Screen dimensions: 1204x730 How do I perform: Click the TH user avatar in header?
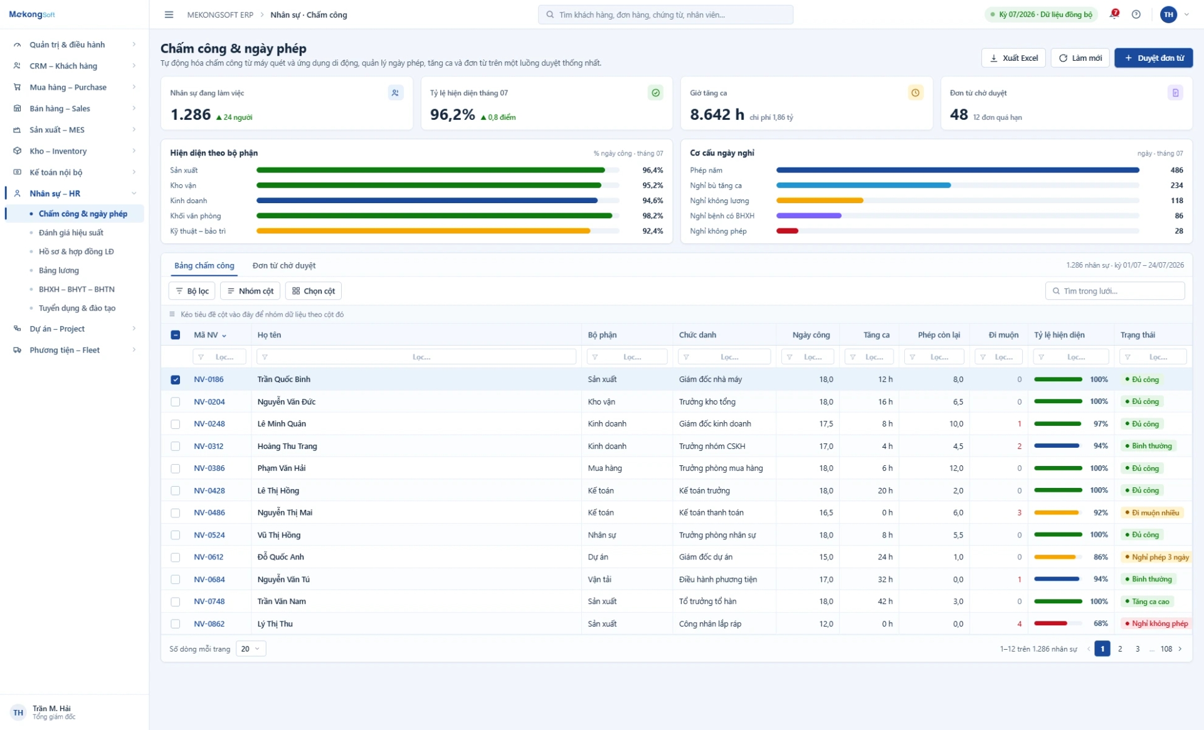[1168, 14]
